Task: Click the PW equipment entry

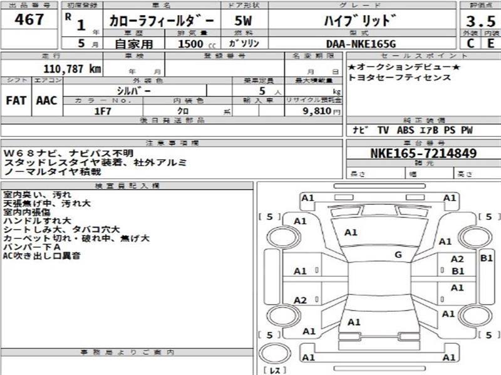Action: click(x=467, y=130)
